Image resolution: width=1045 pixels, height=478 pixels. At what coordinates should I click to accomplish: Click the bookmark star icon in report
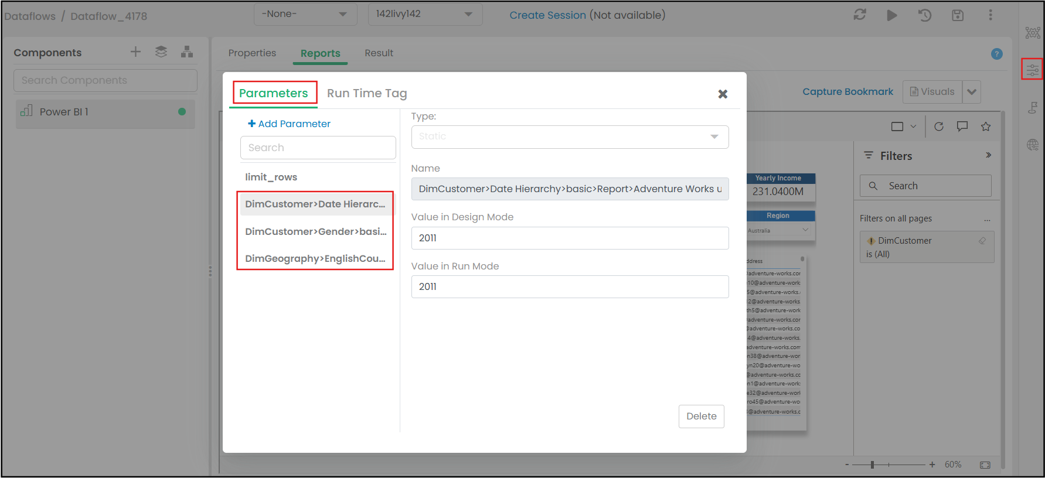pos(986,127)
